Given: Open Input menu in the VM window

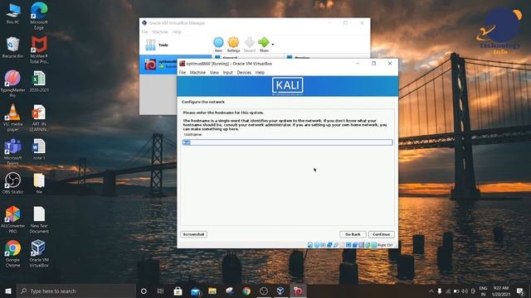Looking at the screenshot, I should click(227, 72).
